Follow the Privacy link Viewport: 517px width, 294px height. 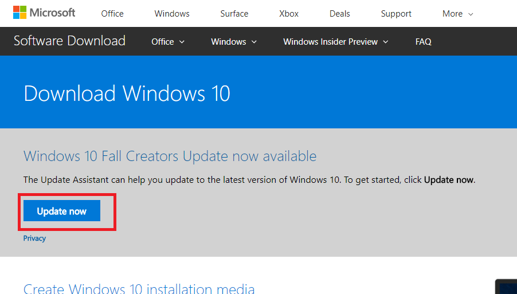(34, 238)
